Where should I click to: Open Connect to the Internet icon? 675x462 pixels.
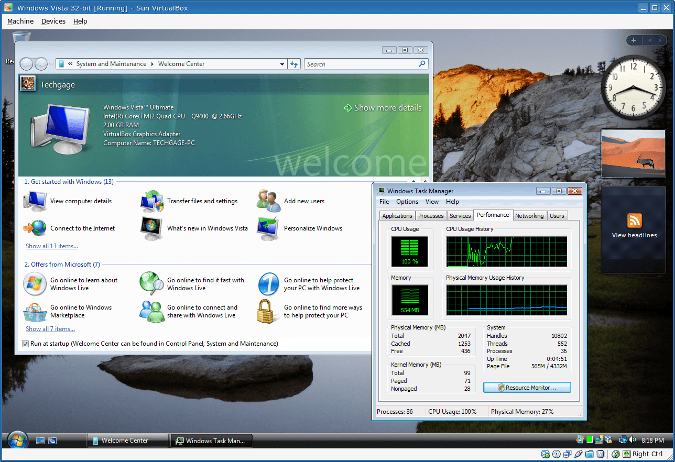(x=35, y=228)
